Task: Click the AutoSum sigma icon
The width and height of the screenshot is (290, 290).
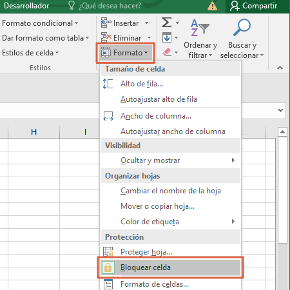Action: tap(167, 23)
